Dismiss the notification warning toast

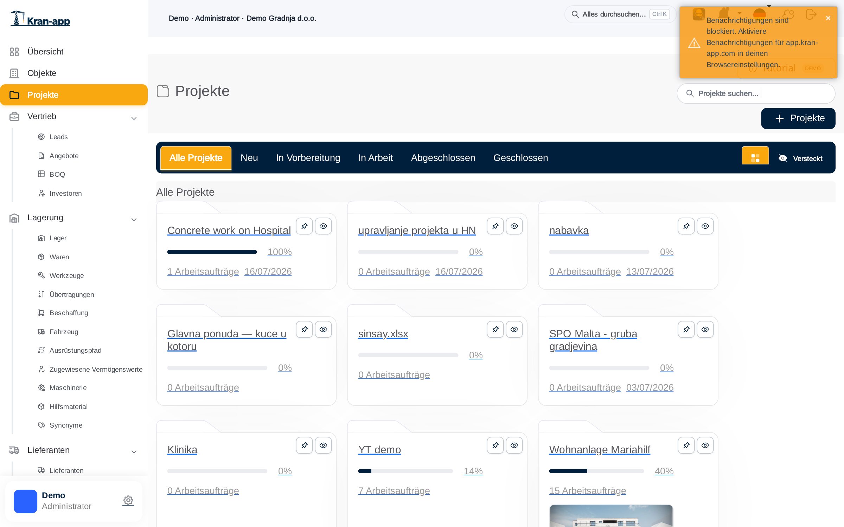tap(828, 18)
